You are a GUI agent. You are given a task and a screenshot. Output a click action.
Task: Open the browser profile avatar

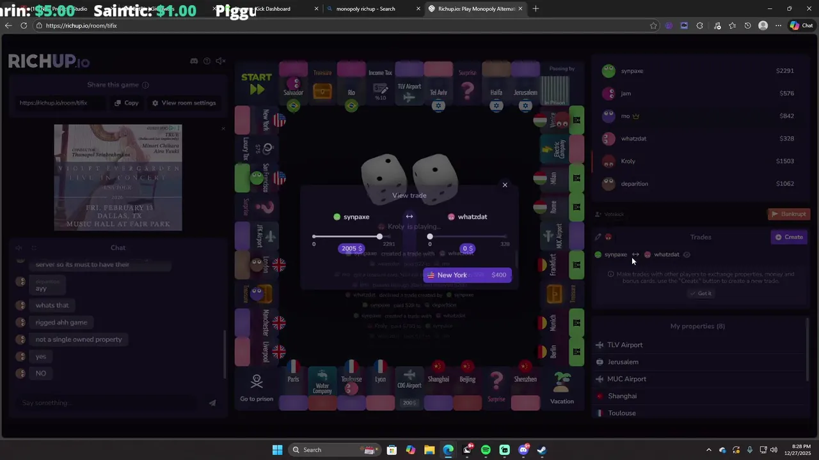click(763, 26)
